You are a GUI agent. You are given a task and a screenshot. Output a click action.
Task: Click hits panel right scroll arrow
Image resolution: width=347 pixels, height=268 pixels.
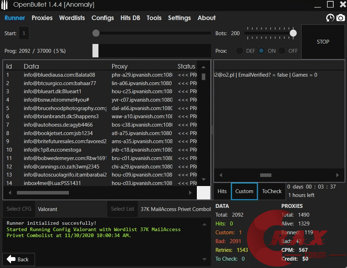(x=338, y=175)
